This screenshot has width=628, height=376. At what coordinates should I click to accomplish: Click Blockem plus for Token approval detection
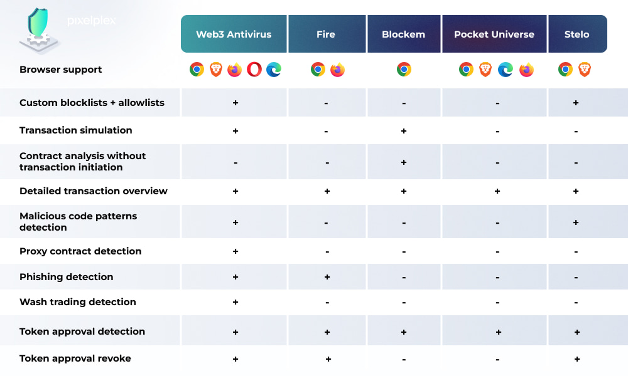pyautogui.click(x=404, y=332)
